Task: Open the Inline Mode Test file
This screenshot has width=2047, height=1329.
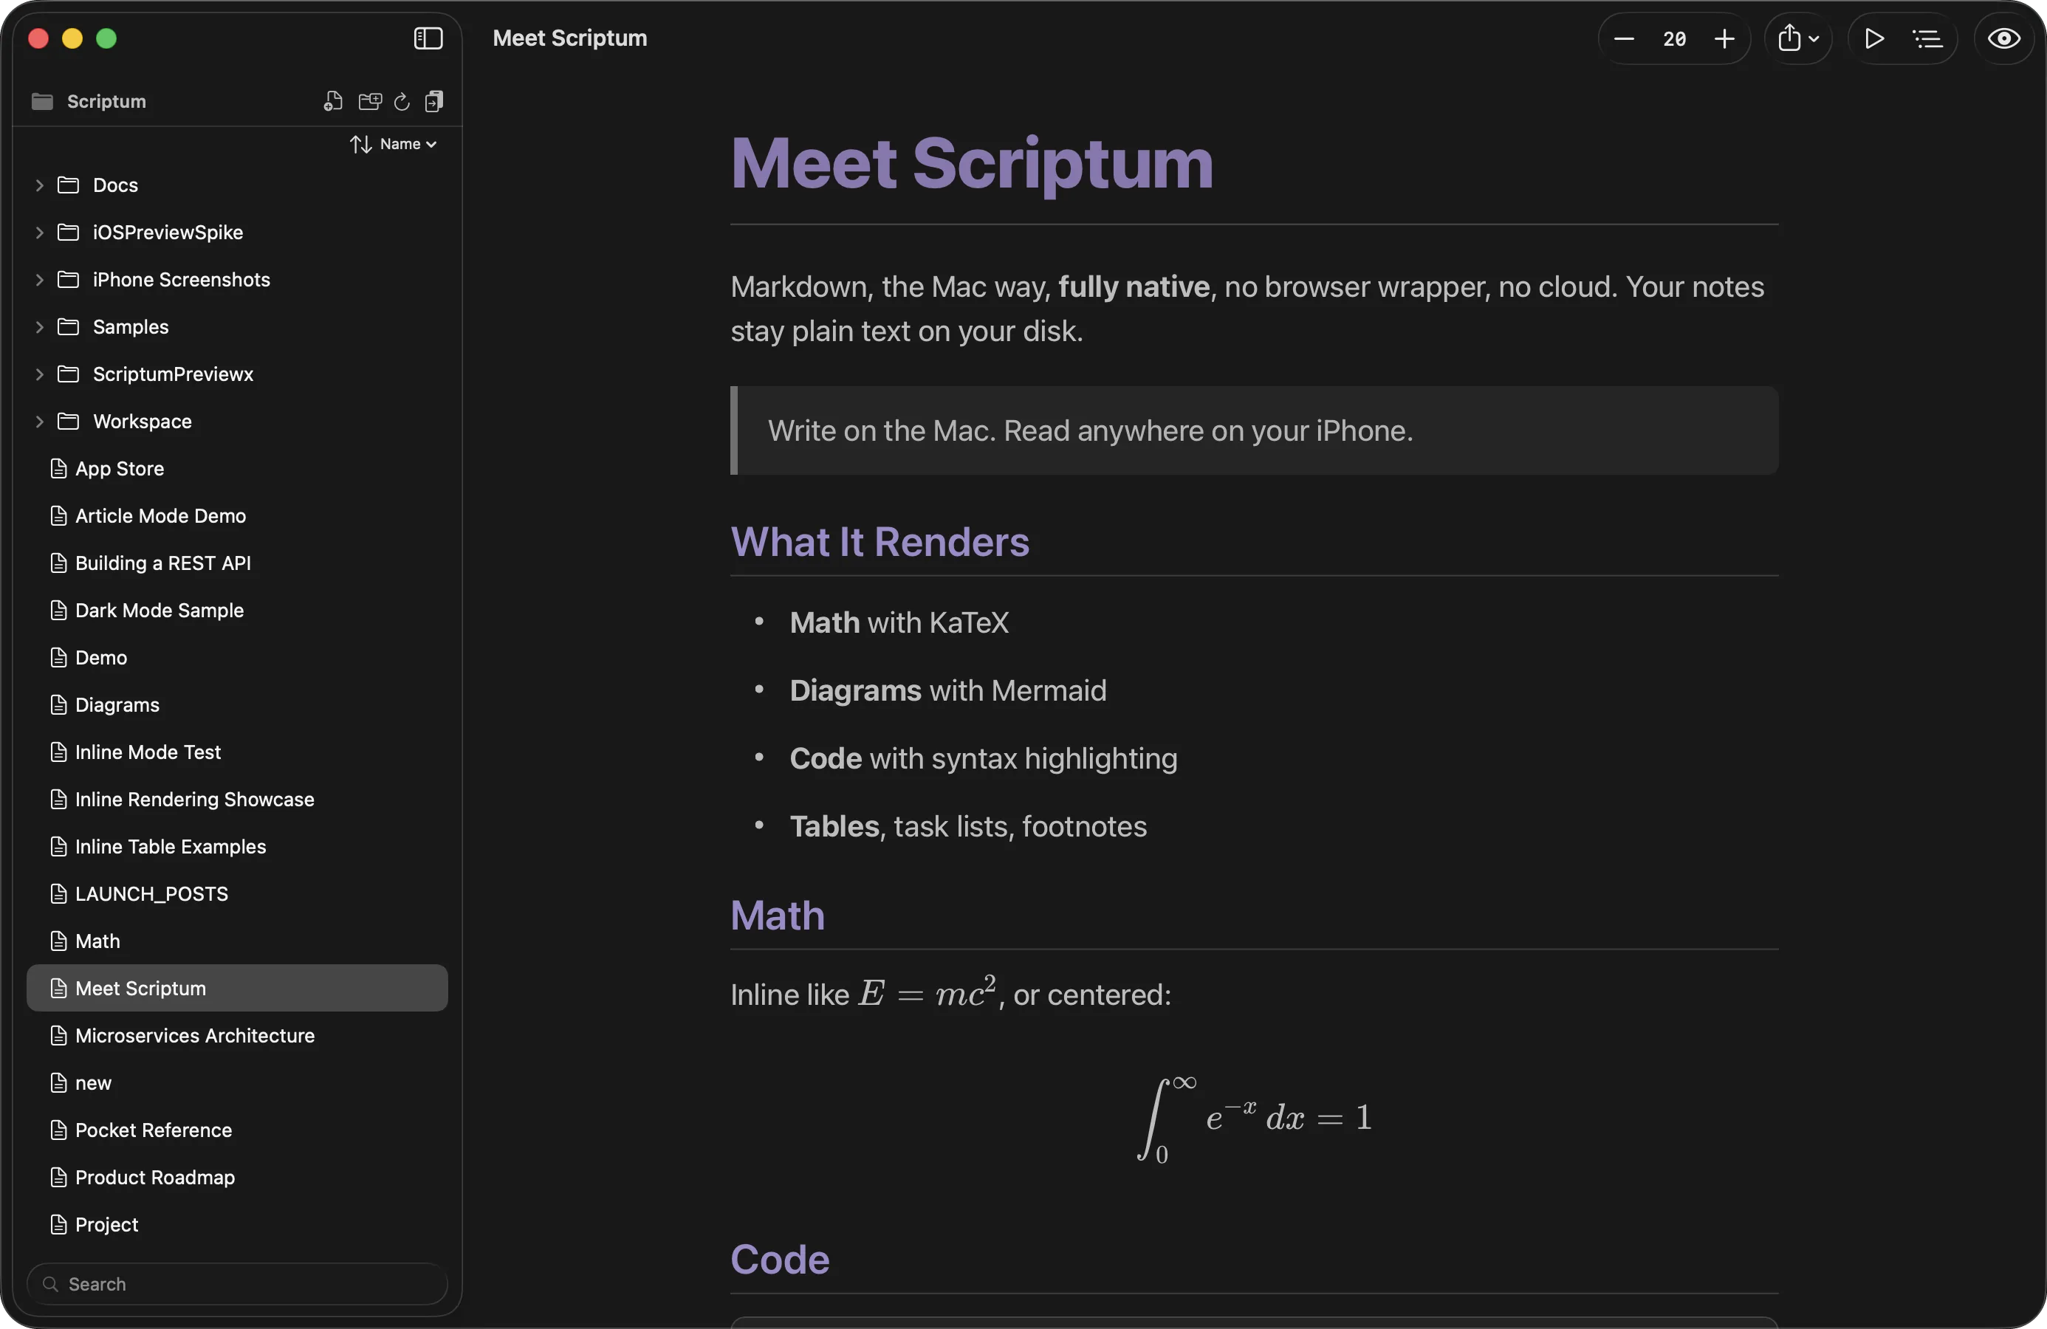Action: point(236,752)
